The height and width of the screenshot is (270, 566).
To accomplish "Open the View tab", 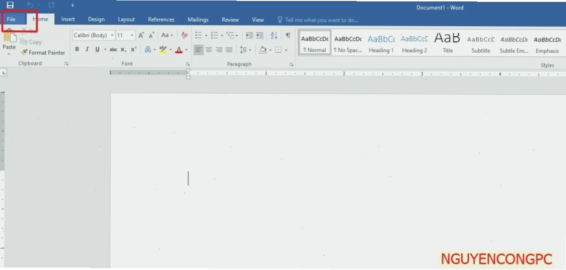I will (x=258, y=19).
